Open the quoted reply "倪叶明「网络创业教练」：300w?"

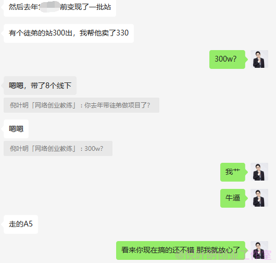point(58,149)
